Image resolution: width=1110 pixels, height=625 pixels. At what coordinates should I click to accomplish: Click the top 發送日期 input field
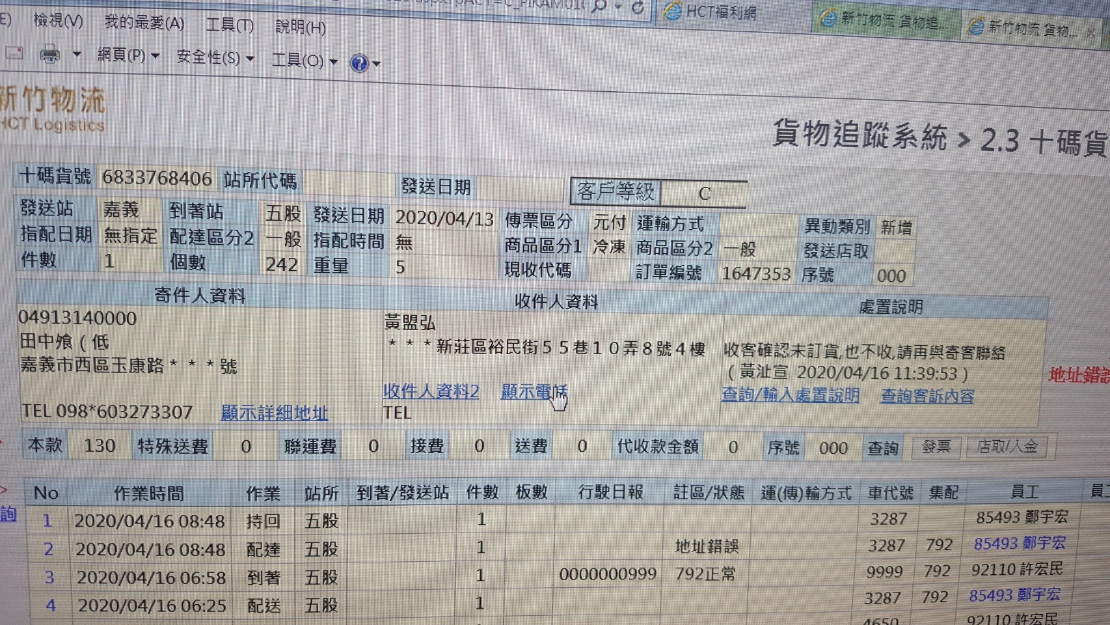pos(519,188)
